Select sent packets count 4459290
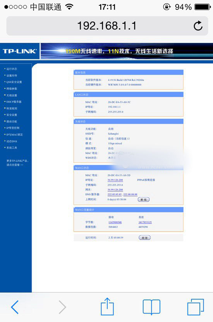 pos(143,227)
